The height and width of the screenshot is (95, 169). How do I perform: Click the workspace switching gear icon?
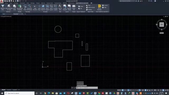(x=155, y=90)
